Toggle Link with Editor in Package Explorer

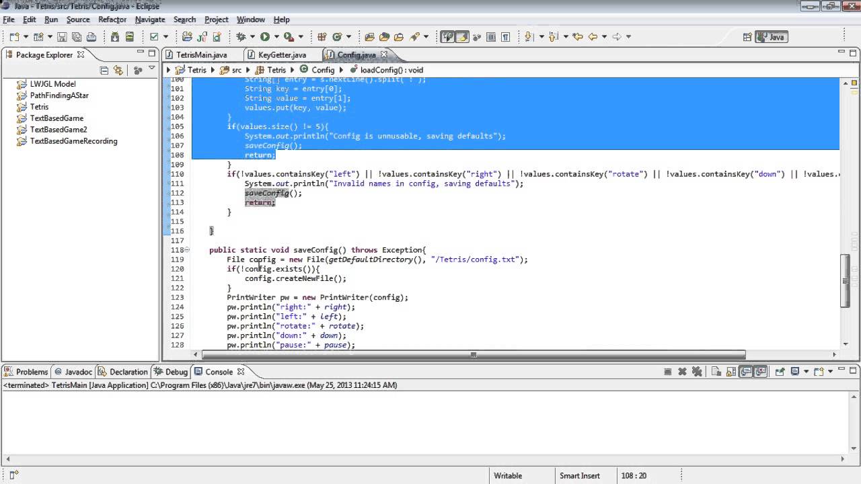coord(118,70)
